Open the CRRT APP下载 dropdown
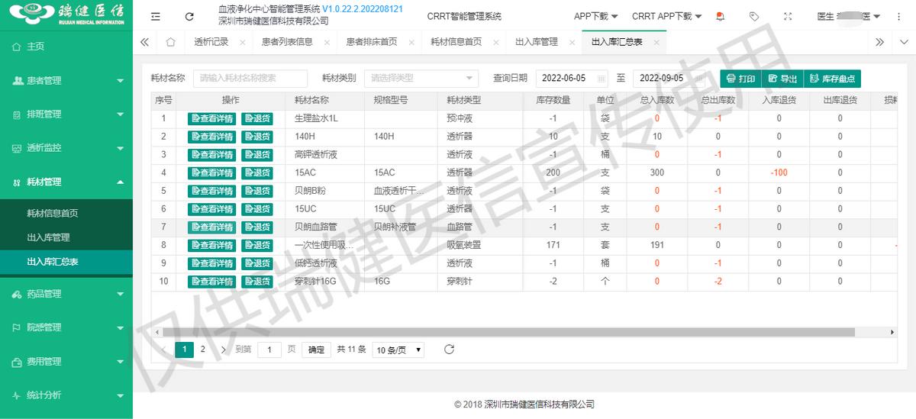This screenshot has width=916, height=419. (667, 16)
